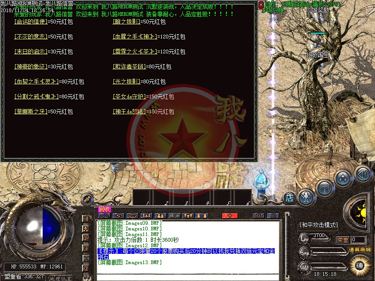The width and height of the screenshot is (375, 281).
Task: Click the OUT logout button
Action: pyautogui.click(x=258, y=216)
